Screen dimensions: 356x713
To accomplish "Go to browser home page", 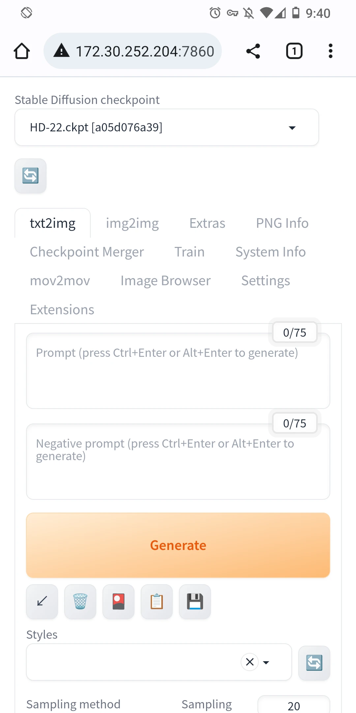I will click(22, 51).
